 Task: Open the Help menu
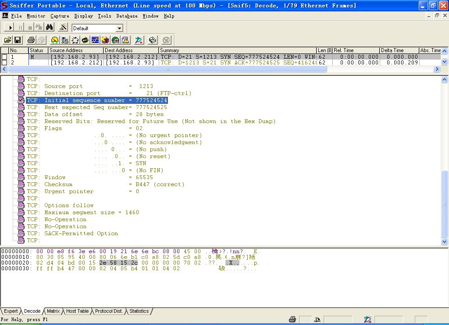[169, 16]
